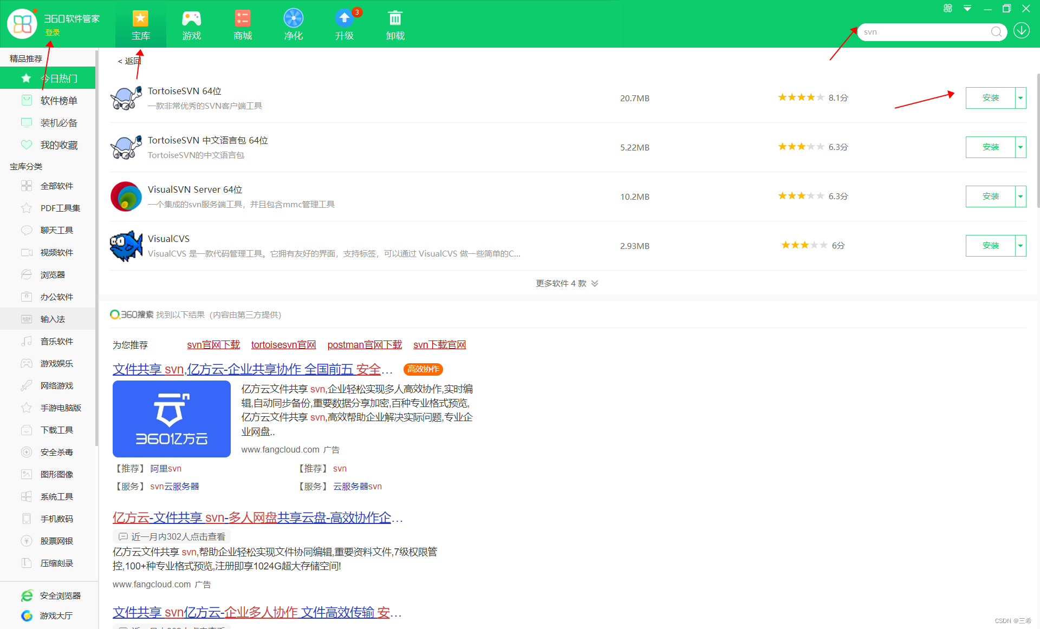Click the search magnifier icon
This screenshot has height=629, width=1040.
(996, 32)
